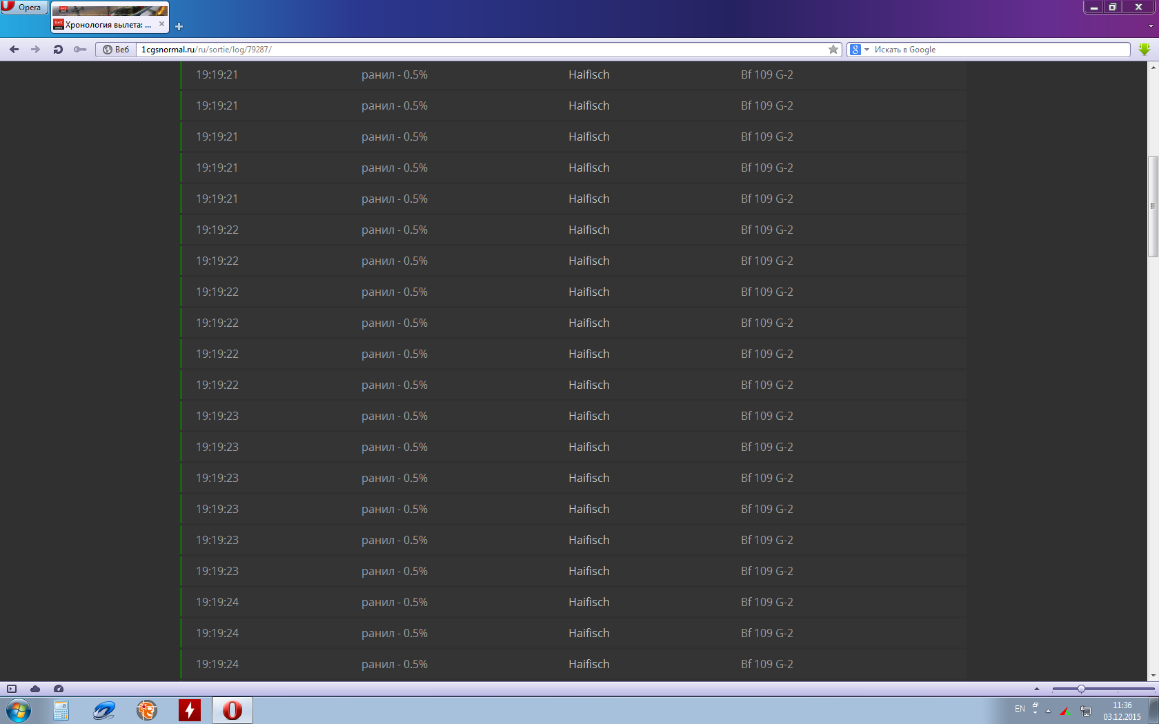Open the Windows Start menu
The width and height of the screenshot is (1159, 724).
19,710
